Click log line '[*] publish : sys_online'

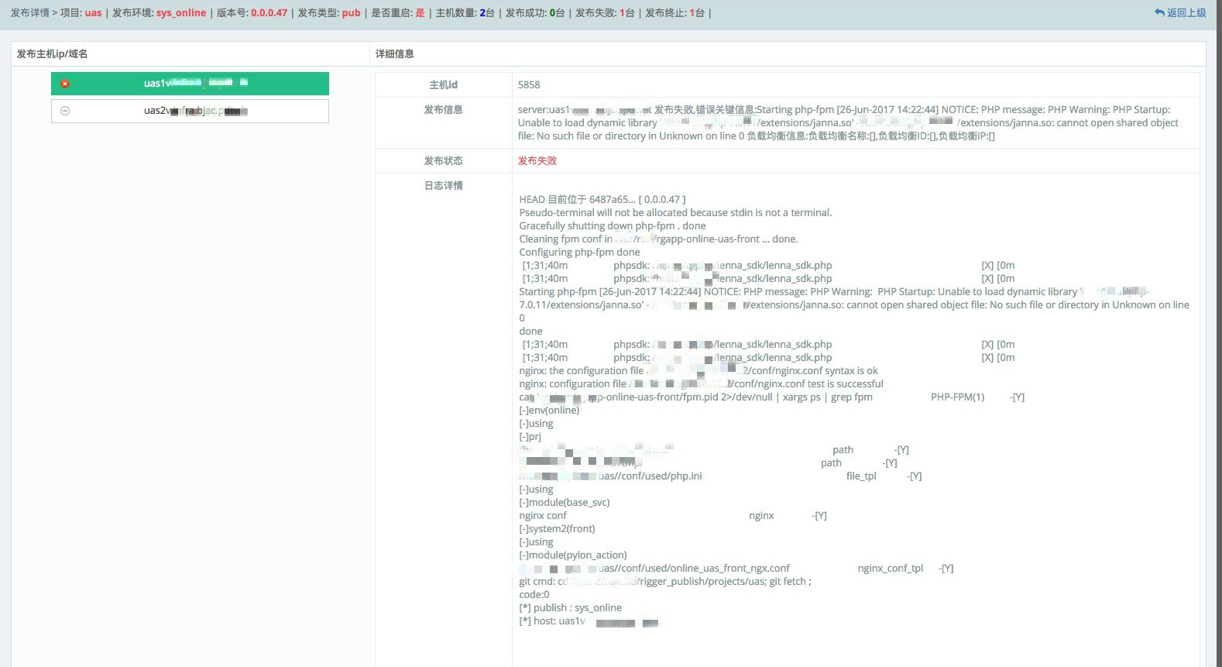(570, 607)
